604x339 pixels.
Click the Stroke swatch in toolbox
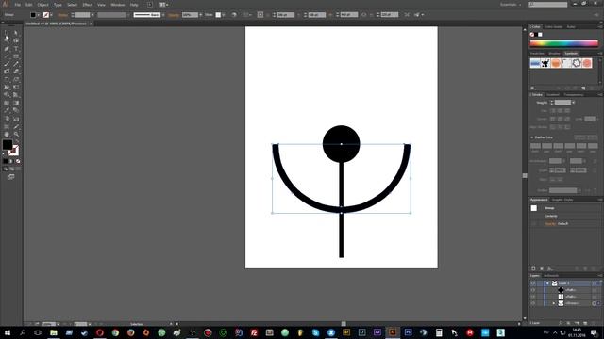click(13, 151)
